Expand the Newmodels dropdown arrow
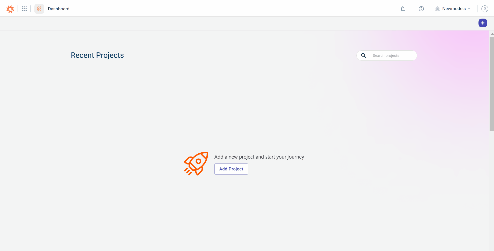Viewport: 494px width, 251px height. coord(469,9)
